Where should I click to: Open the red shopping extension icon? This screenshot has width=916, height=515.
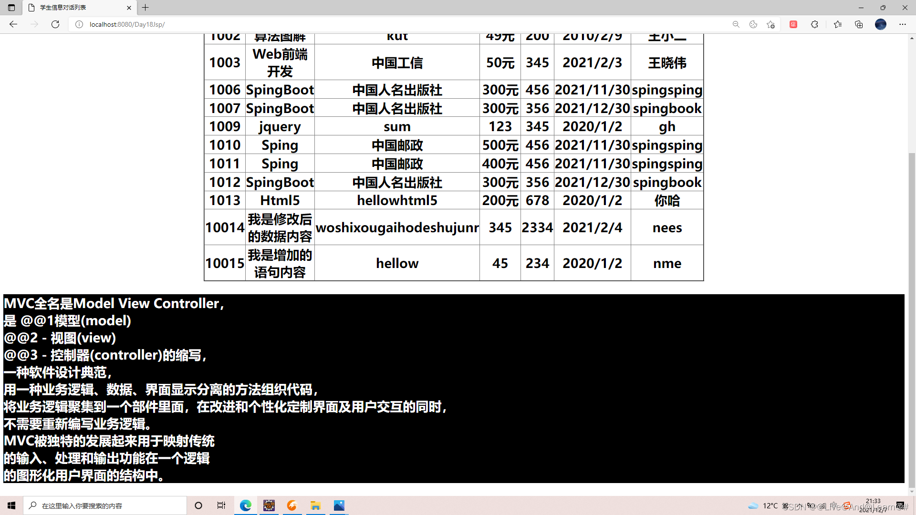793,24
